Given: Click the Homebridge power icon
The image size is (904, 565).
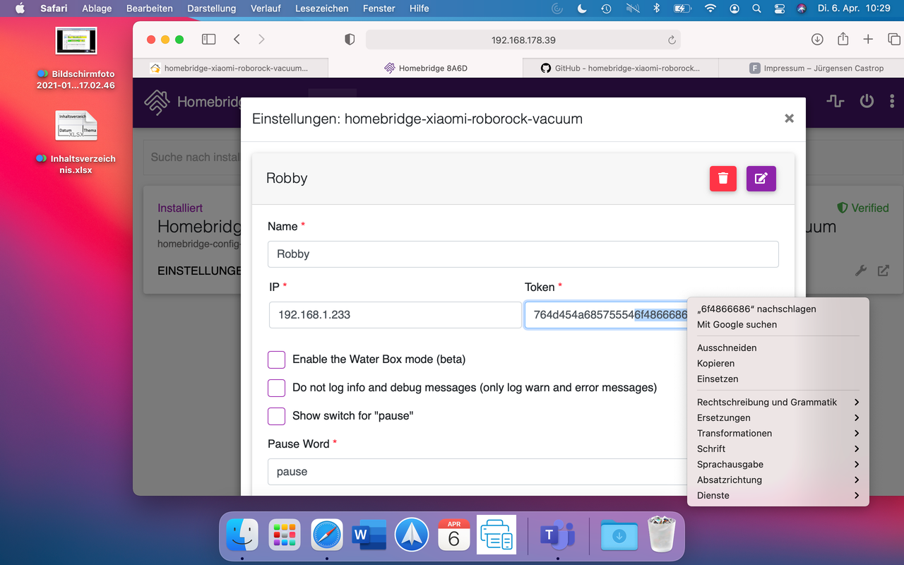Looking at the screenshot, I should [867, 101].
